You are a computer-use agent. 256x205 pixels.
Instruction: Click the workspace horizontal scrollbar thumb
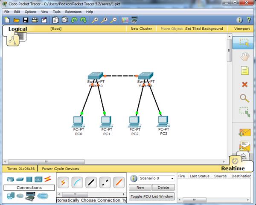point(47,162)
